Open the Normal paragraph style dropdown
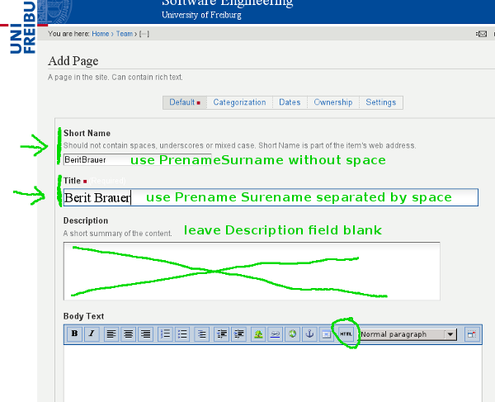The width and height of the screenshot is (495, 402). pyautogui.click(x=408, y=334)
